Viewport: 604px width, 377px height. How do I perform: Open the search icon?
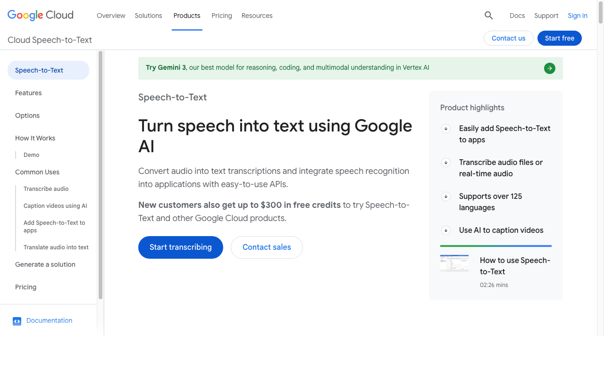[488, 15]
